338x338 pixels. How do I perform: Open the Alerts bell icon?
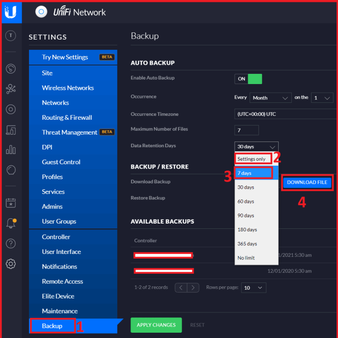pyautogui.click(x=11, y=223)
